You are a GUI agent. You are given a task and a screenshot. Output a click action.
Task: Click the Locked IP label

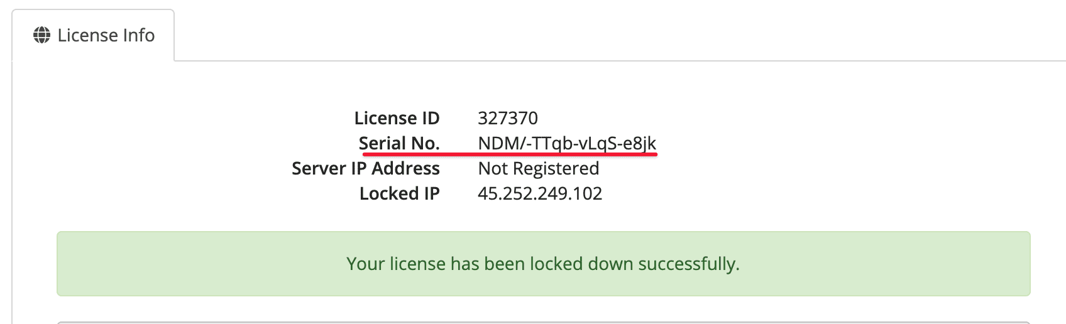tap(399, 193)
